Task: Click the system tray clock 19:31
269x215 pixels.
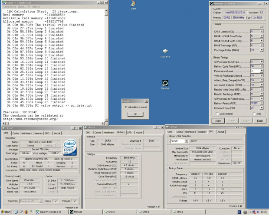Action: (x=264, y=212)
